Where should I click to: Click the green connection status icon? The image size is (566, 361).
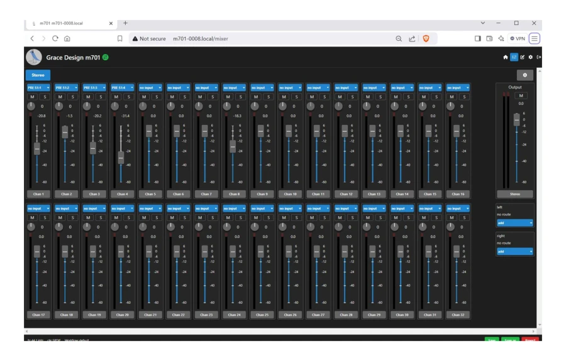[x=106, y=57]
